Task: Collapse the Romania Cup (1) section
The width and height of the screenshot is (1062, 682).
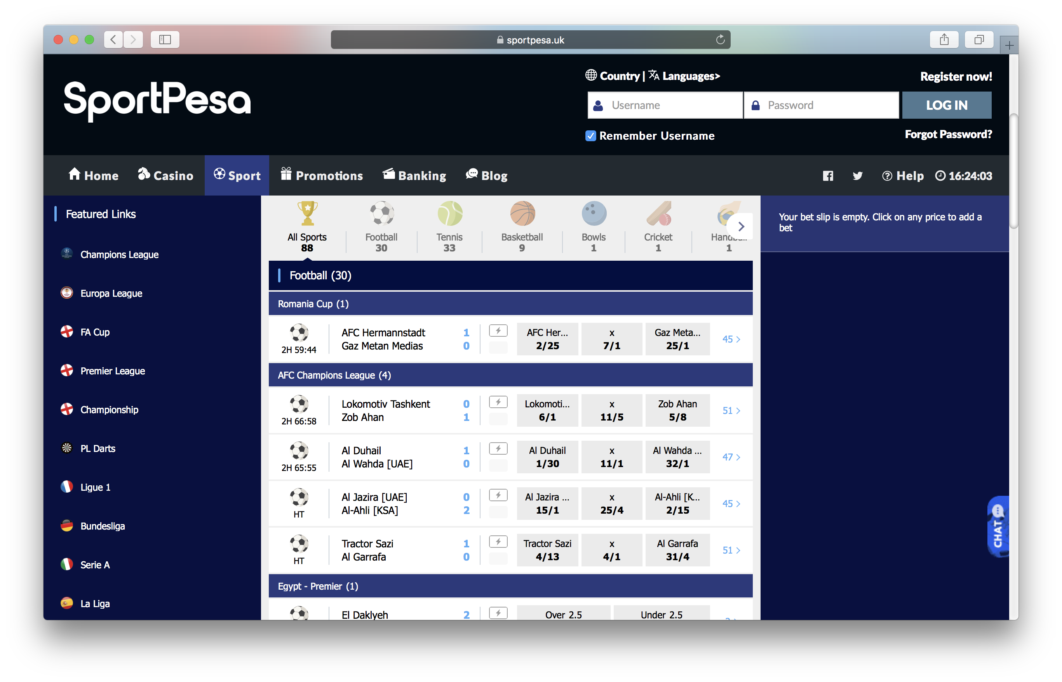Action: click(510, 303)
